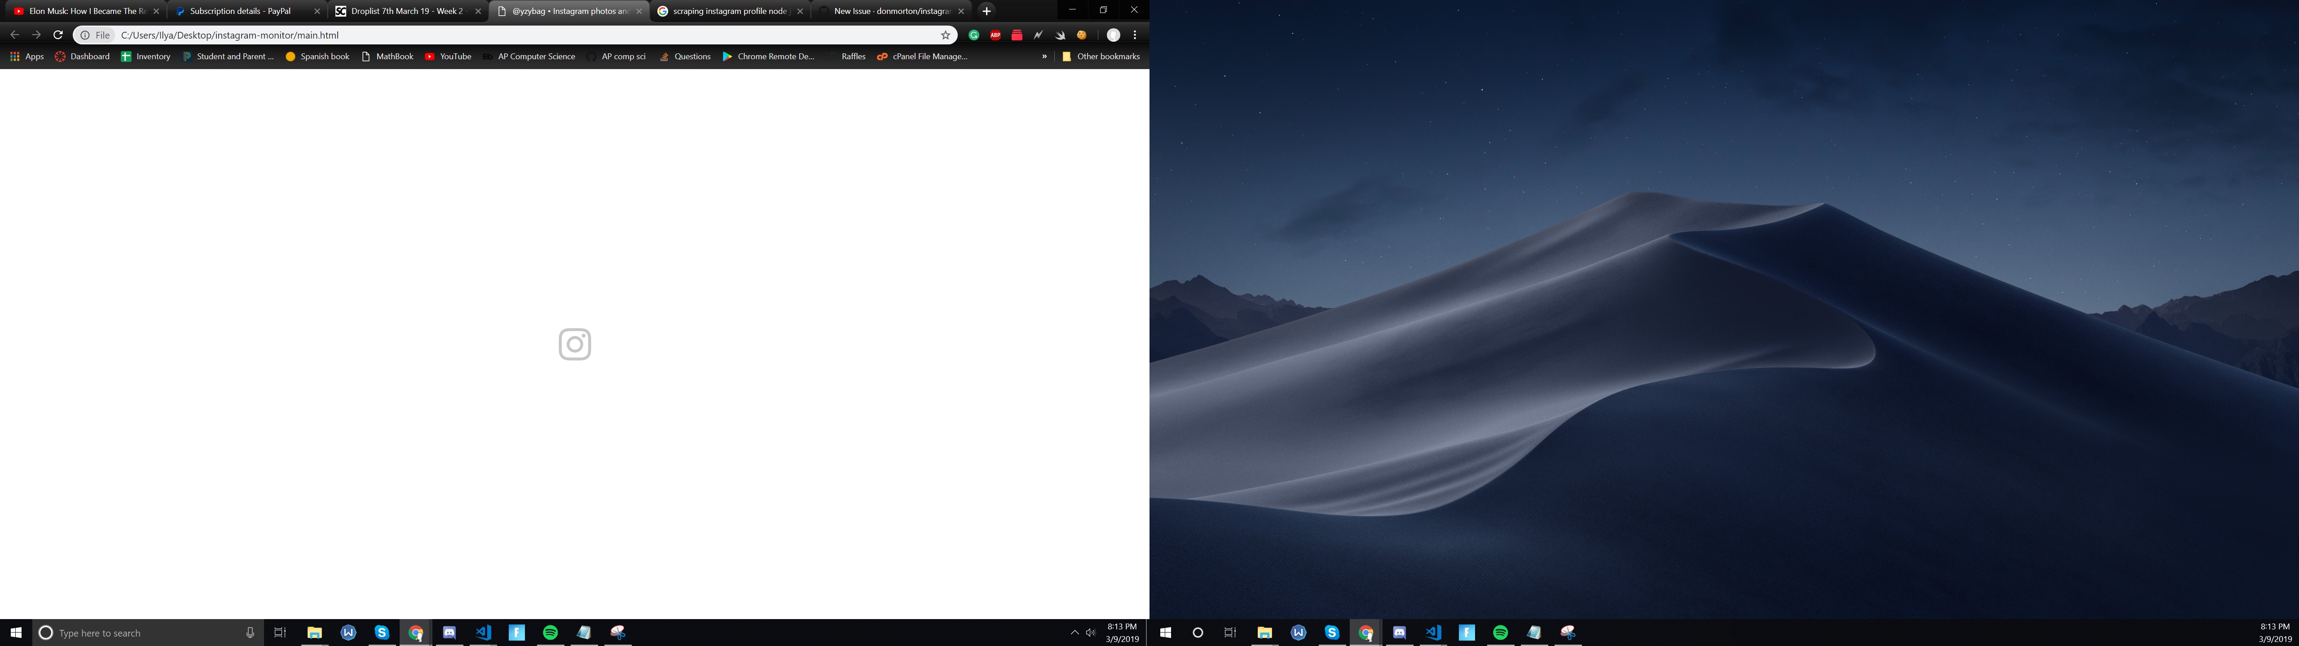Reload the current page
The image size is (2299, 646).
(58, 35)
